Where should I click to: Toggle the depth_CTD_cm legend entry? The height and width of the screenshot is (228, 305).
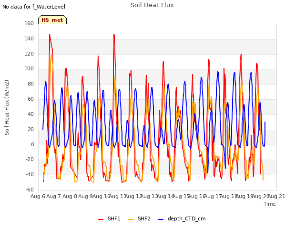pyautogui.click(x=182, y=218)
